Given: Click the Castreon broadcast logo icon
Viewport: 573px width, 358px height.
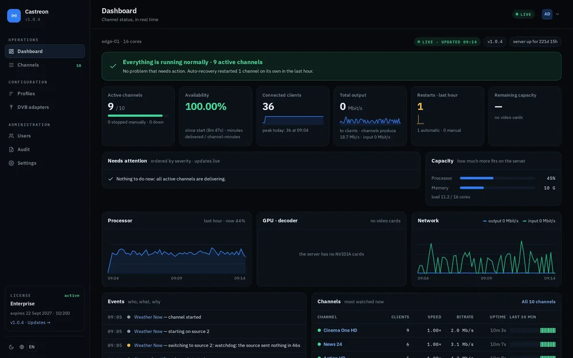Looking at the screenshot, I should click(14, 15).
